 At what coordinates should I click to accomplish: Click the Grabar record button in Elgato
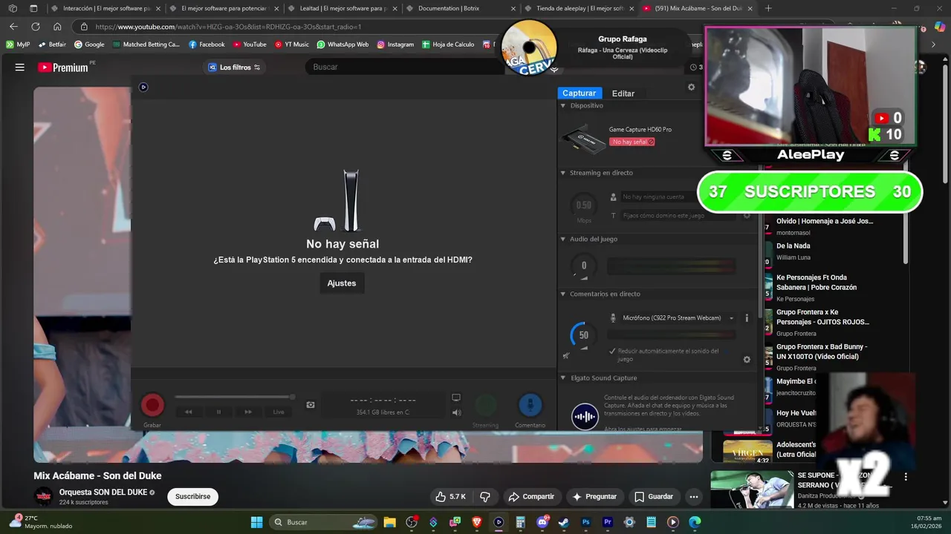[x=152, y=405]
